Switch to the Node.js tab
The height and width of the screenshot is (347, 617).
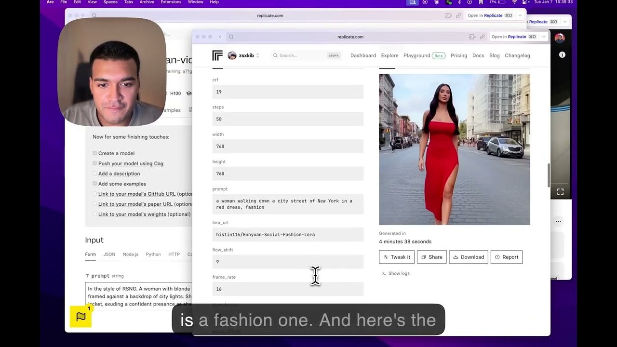(131, 254)
